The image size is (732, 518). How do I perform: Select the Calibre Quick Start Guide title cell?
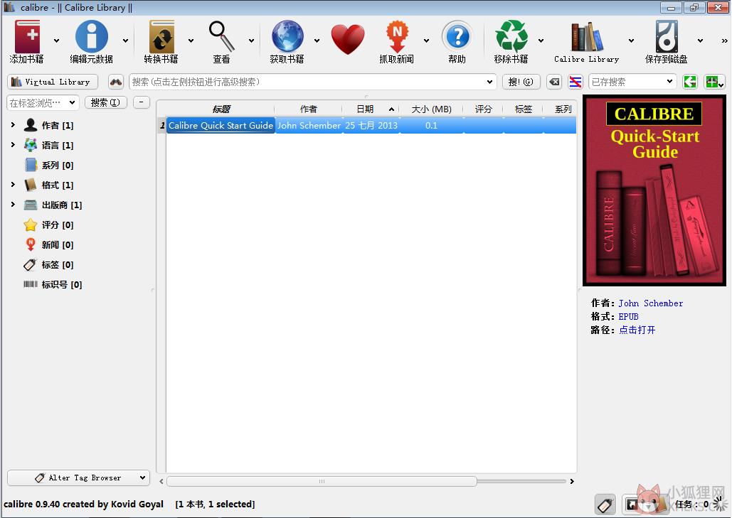click(221, 126)
